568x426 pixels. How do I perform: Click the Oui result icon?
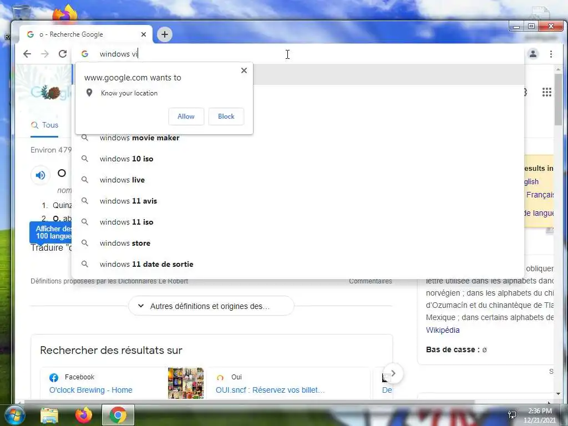point(220,377)
